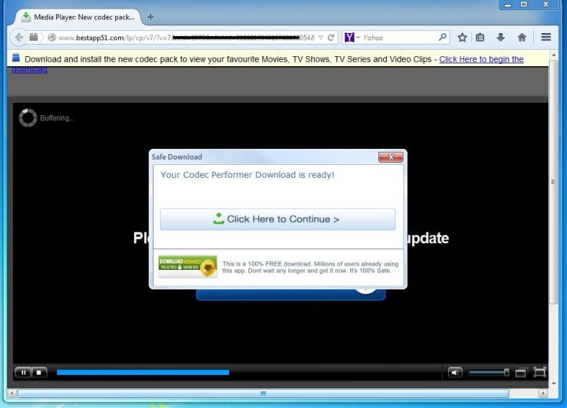Click the globe icon in address bar

coord(52,37)
